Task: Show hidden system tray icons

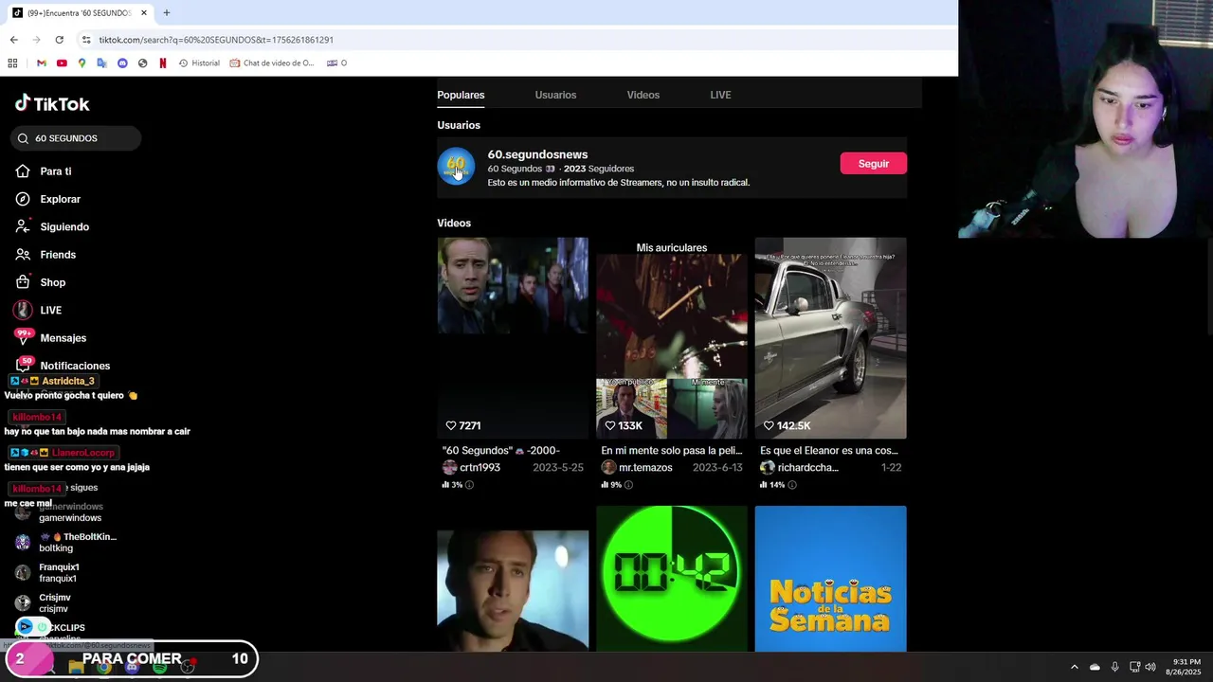Action: pyautogui.click(x=1074, y=667)
